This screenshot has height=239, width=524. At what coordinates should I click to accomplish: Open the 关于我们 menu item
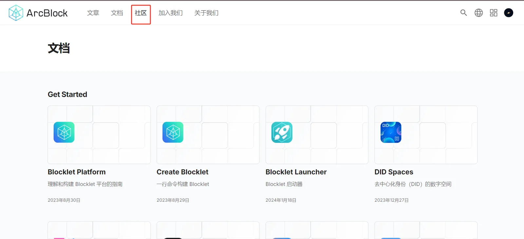(x=206, y=13)
